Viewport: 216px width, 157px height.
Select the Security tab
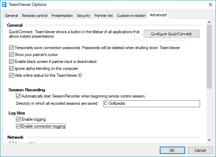[x=84, y=16]
